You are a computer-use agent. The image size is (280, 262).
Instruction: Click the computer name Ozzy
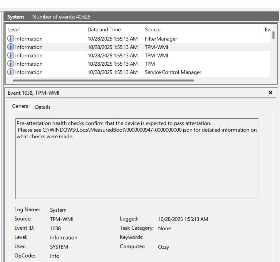coord(163,247)
